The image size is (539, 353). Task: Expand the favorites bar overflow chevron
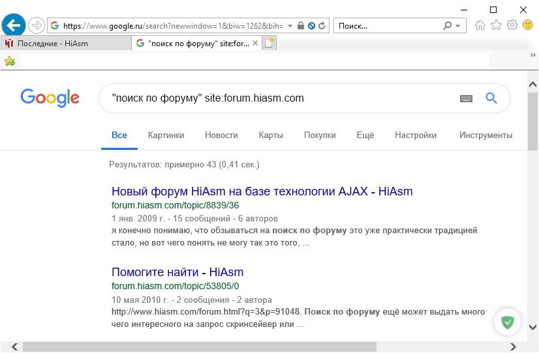(x=532, y=55)
